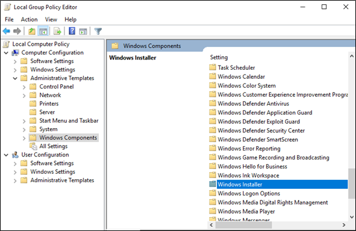The height and width of the screenshot is (231, 356).
Task: Click the Task Scheduler folder icon
Action: (x=213, y=67)
